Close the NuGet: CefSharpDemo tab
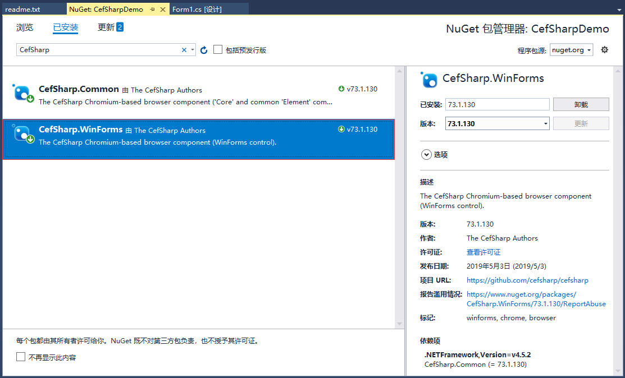Viewport: 625px width, 378px height. pos(163,9)
